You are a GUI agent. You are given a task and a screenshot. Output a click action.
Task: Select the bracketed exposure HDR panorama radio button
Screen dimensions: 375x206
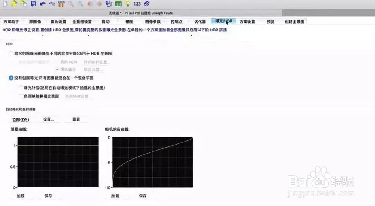point(11,54)
